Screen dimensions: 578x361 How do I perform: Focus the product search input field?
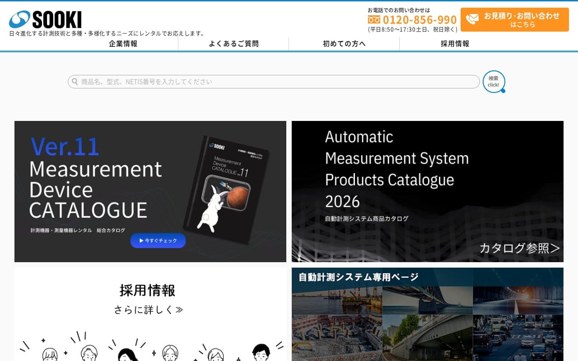click(274, 82)
